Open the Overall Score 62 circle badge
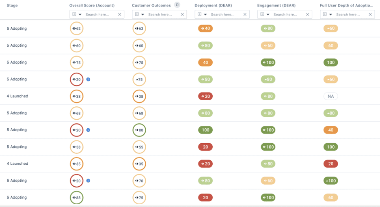 tap(76, 29)
